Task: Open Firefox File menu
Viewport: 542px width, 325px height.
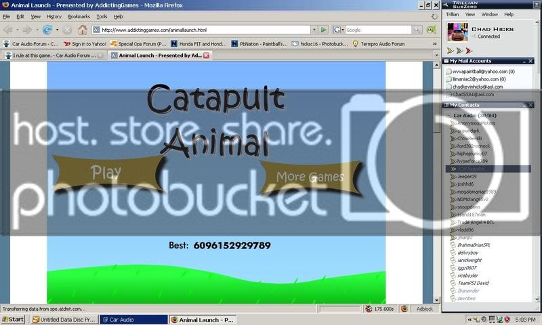Action: click(x=7, y=16)
